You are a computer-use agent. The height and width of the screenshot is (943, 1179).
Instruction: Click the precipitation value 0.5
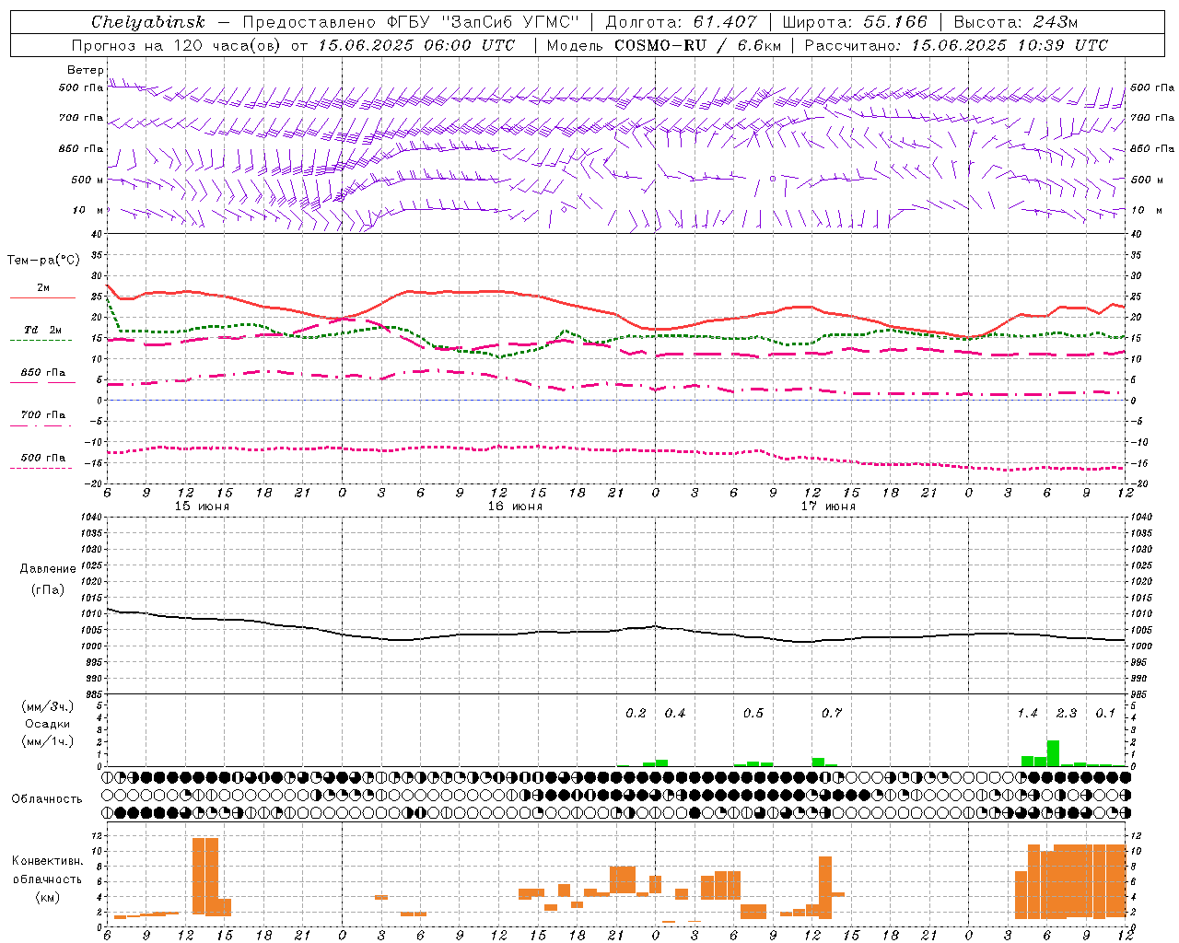pyautogui.click(x=753, y=714)
